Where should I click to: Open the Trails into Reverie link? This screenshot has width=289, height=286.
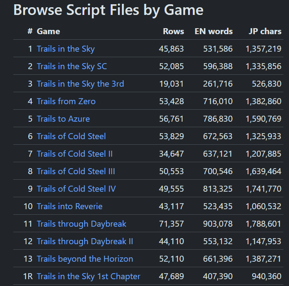[70, 206]
